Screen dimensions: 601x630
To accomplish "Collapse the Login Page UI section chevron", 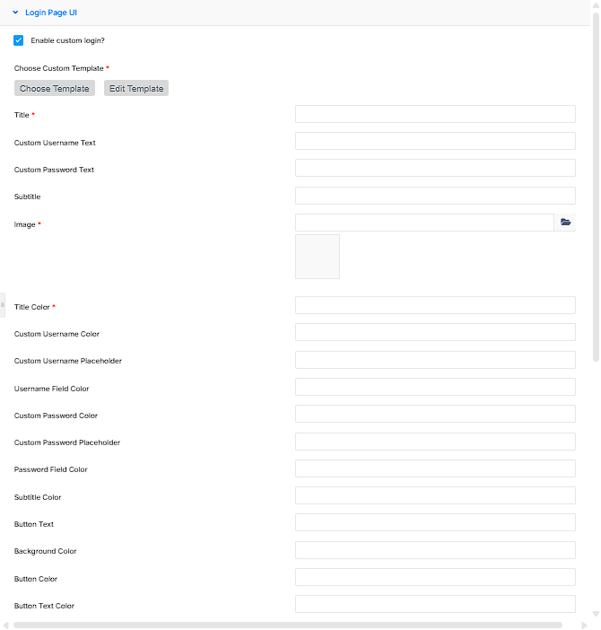I will [x=15, y=13].
